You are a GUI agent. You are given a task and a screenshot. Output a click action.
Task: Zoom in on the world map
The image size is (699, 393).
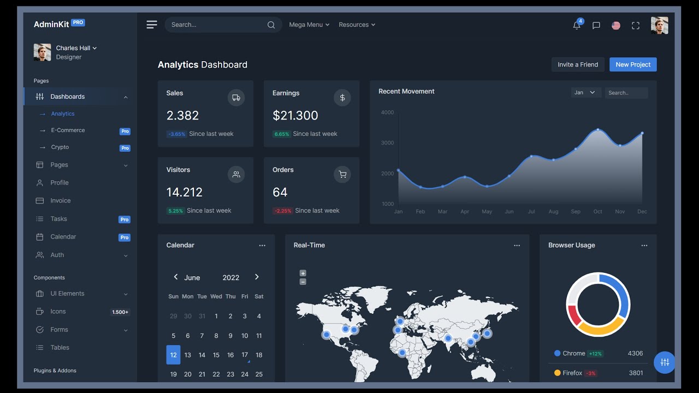[x=303, y=273]
